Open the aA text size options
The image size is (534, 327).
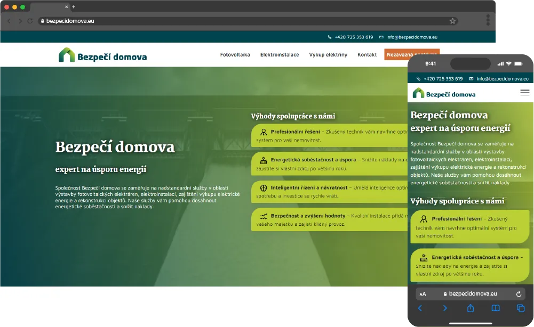click(x=423, y=294)
